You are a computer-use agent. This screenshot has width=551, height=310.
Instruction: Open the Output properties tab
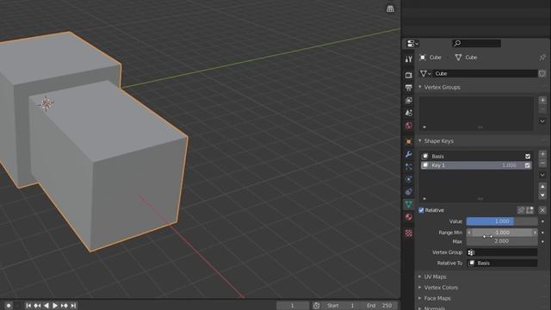point(408,88)
